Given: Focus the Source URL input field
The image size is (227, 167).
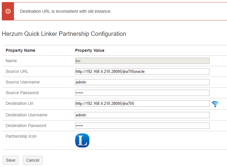Looking at the screenshot, I should point(142,71).
